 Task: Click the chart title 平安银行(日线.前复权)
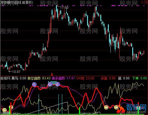[x=17, y=2]
